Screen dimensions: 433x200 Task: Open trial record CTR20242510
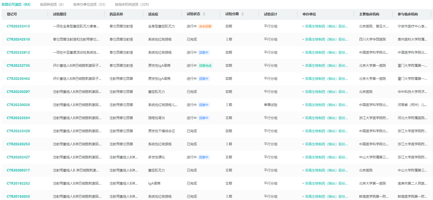click(18, 39)
